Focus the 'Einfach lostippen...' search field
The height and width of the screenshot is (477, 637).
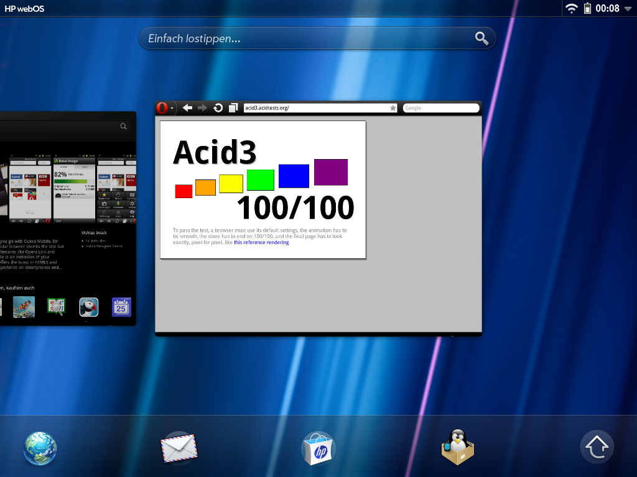(317, 39)
